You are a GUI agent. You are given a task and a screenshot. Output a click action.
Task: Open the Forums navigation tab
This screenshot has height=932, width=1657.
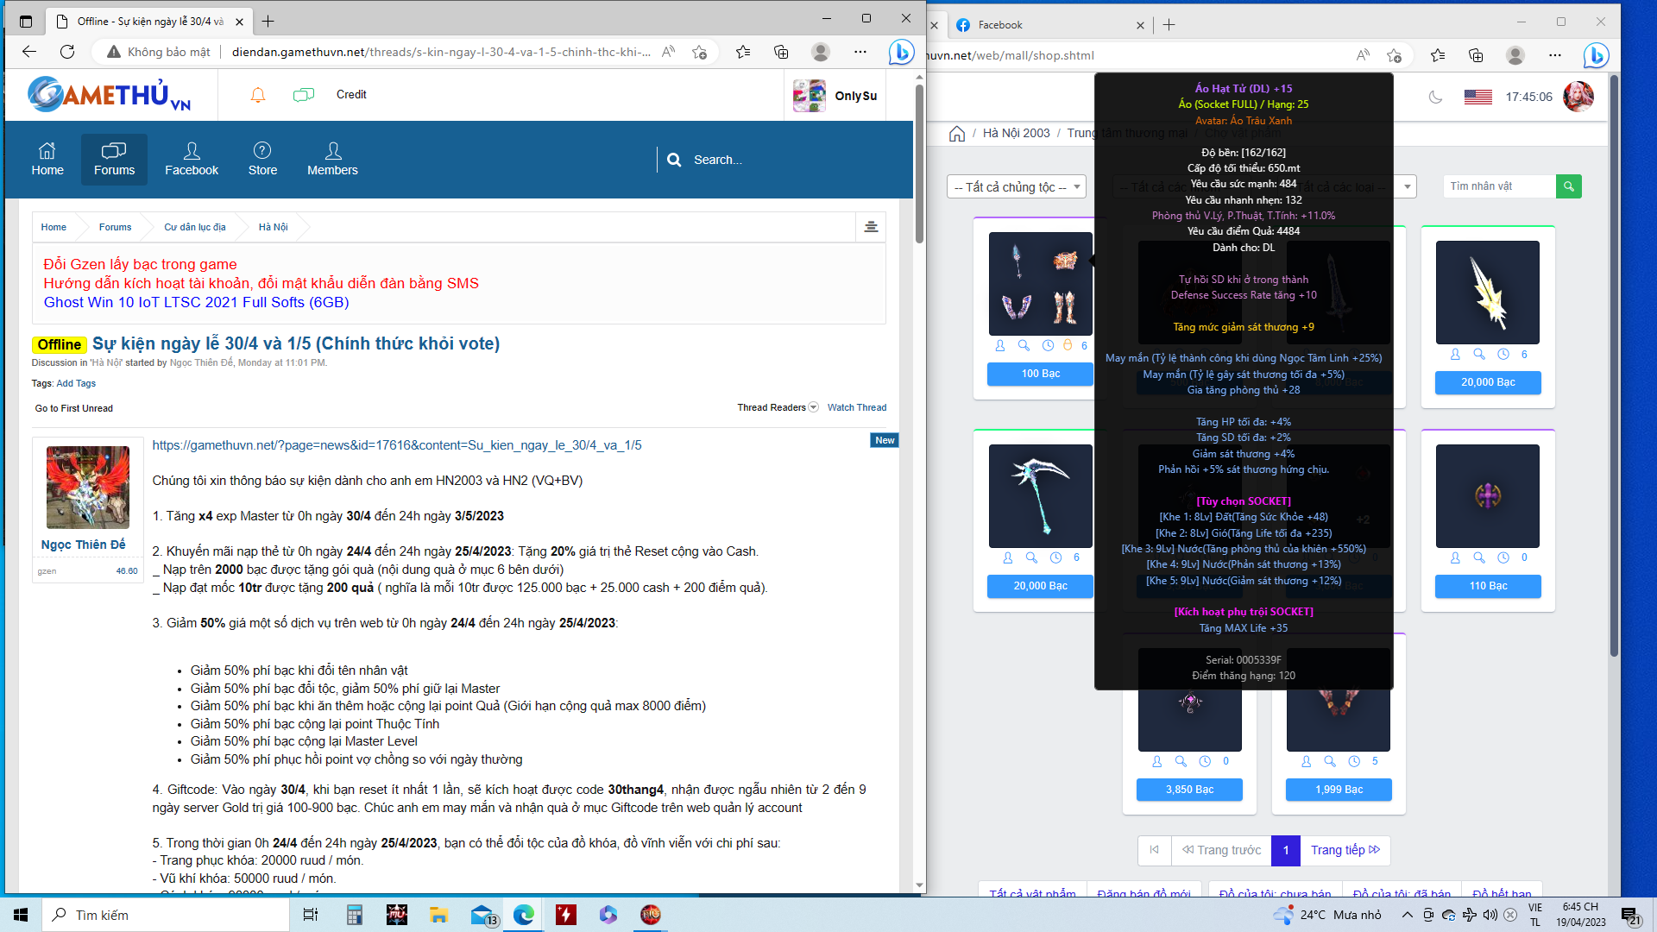[x=114, y=159]
